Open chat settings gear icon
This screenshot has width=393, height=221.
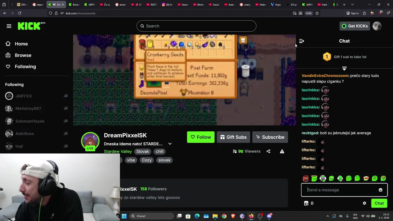tap(364, 203)
